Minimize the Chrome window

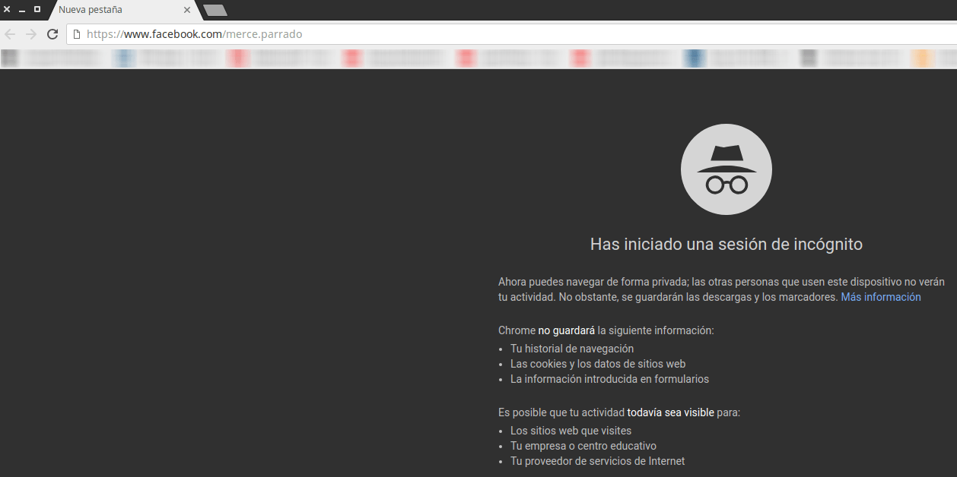click(21, 10)
